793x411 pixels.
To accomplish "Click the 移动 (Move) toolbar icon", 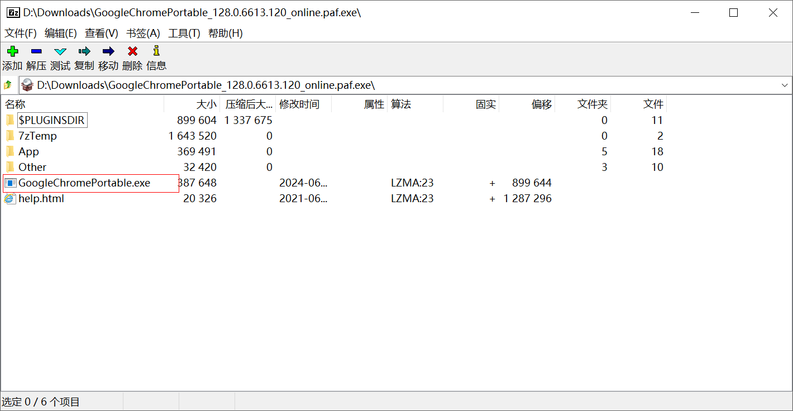I will tap(108, 51).
